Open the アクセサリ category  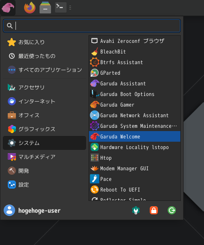point(44,87)
